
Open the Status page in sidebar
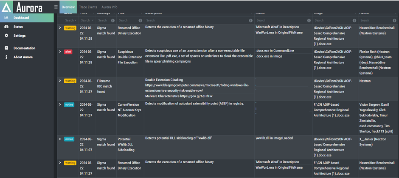18,27
